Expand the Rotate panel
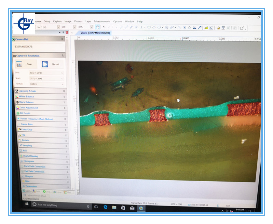The height and width of the screenshot is (224, 273). point(43,140)
